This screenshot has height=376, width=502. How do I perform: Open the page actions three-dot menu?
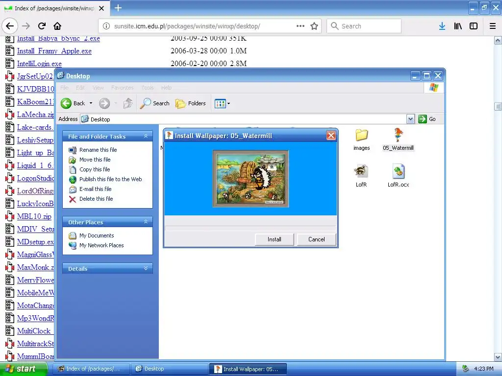[x=301, y=26]
